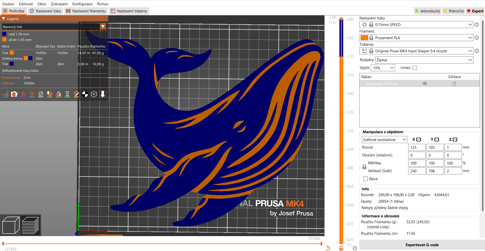Toggle color changes CMY circles icon
The image size is (485, 251).
pyautogui.click(x=58, y=94)
